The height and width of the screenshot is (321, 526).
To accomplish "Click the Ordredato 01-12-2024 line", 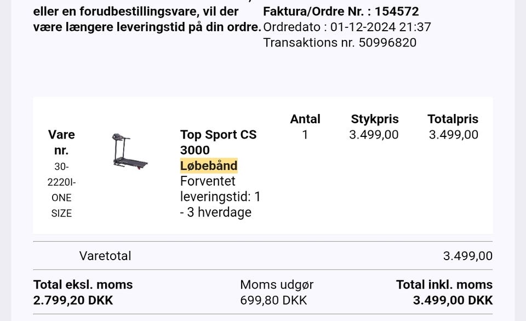I will (347, 27).
